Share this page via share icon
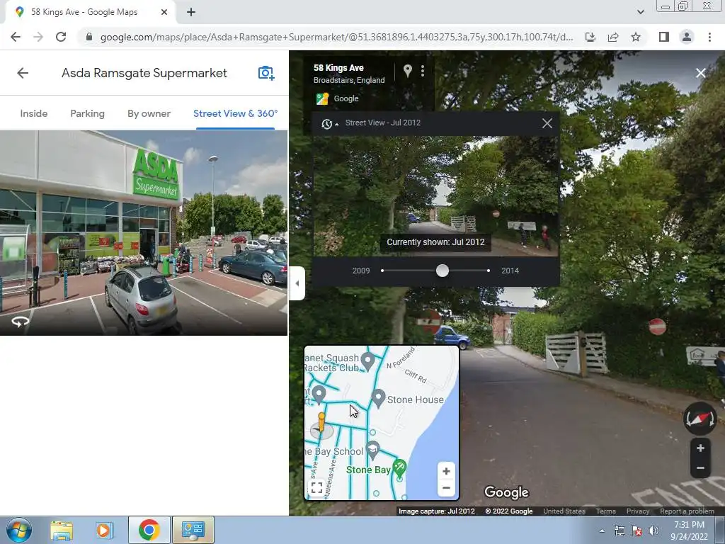This screenshot has height=544, width=725. point(613,37)
